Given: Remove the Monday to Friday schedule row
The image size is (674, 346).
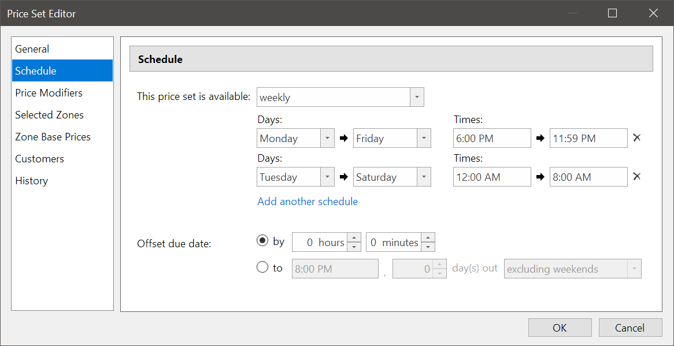Looking at the screenshot, I should [637, 137].
